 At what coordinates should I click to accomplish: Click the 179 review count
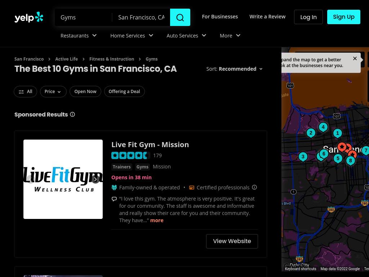[157, 155]
